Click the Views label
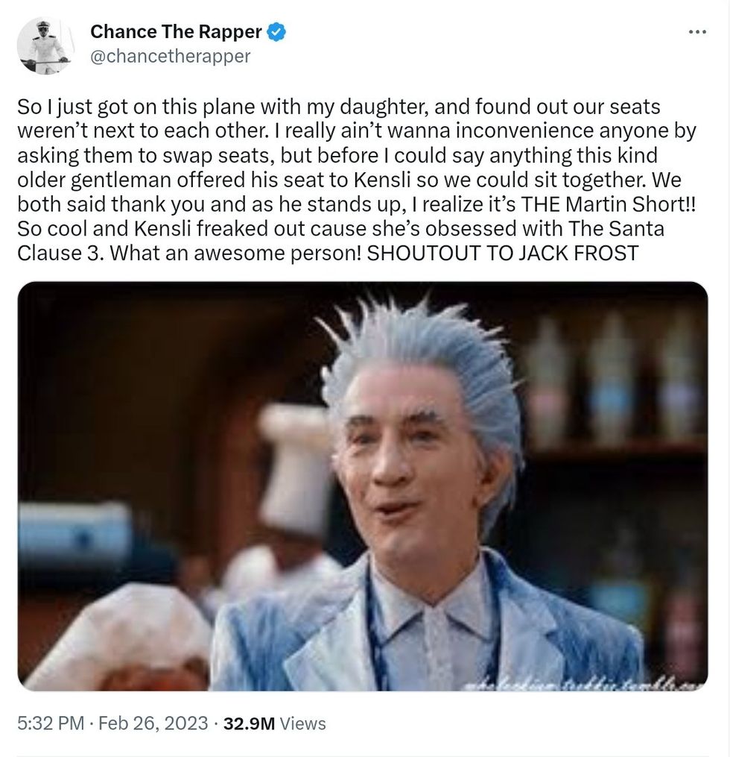 tap(302, 723)
